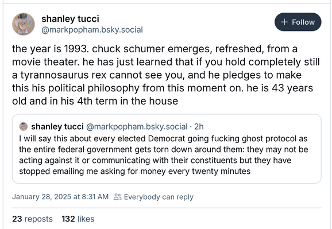Viewport: 332px width, 229px height.
Task: Follow shanley tucci with the Follow button
Action: tap(298, 22)
